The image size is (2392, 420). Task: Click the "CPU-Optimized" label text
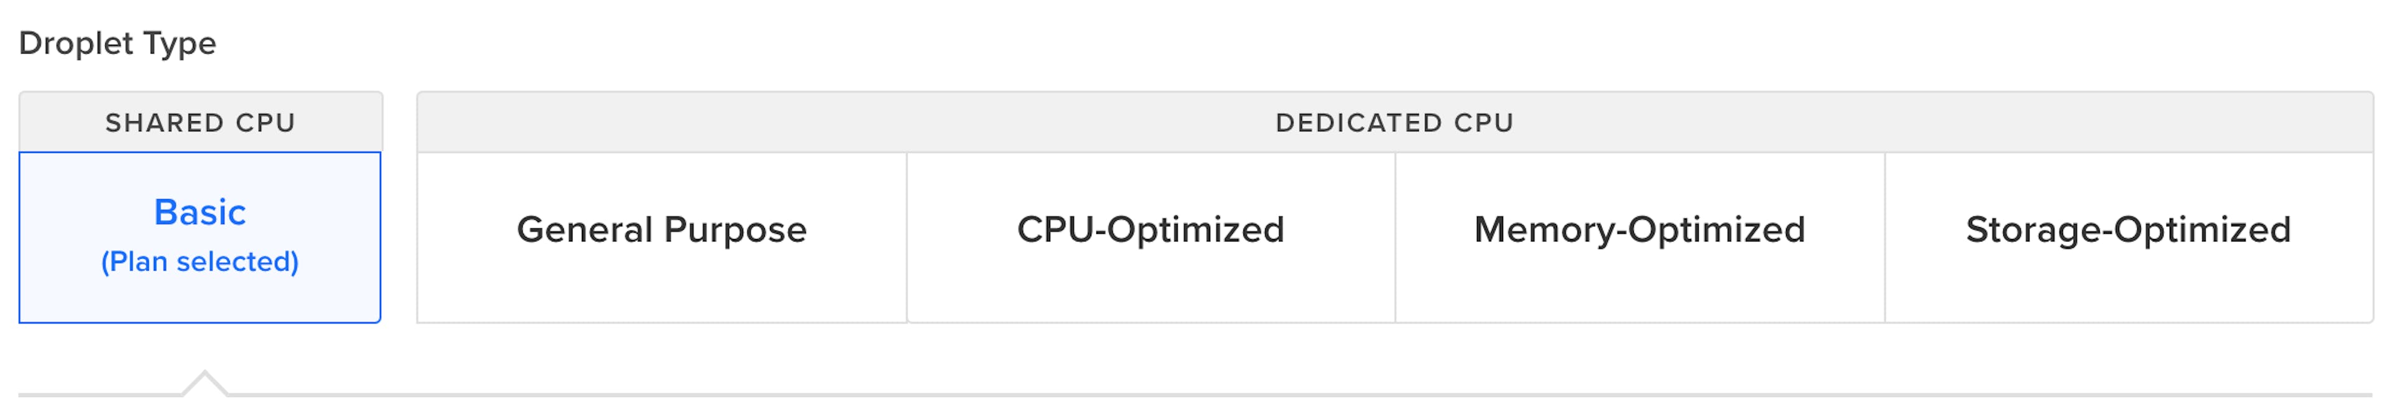(x=1151, y=229)
